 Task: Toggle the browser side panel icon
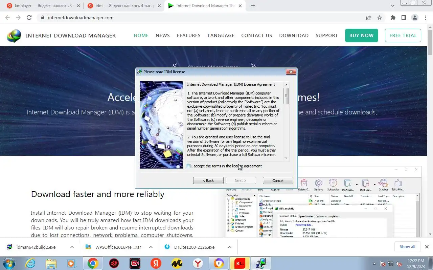(404, 18)
